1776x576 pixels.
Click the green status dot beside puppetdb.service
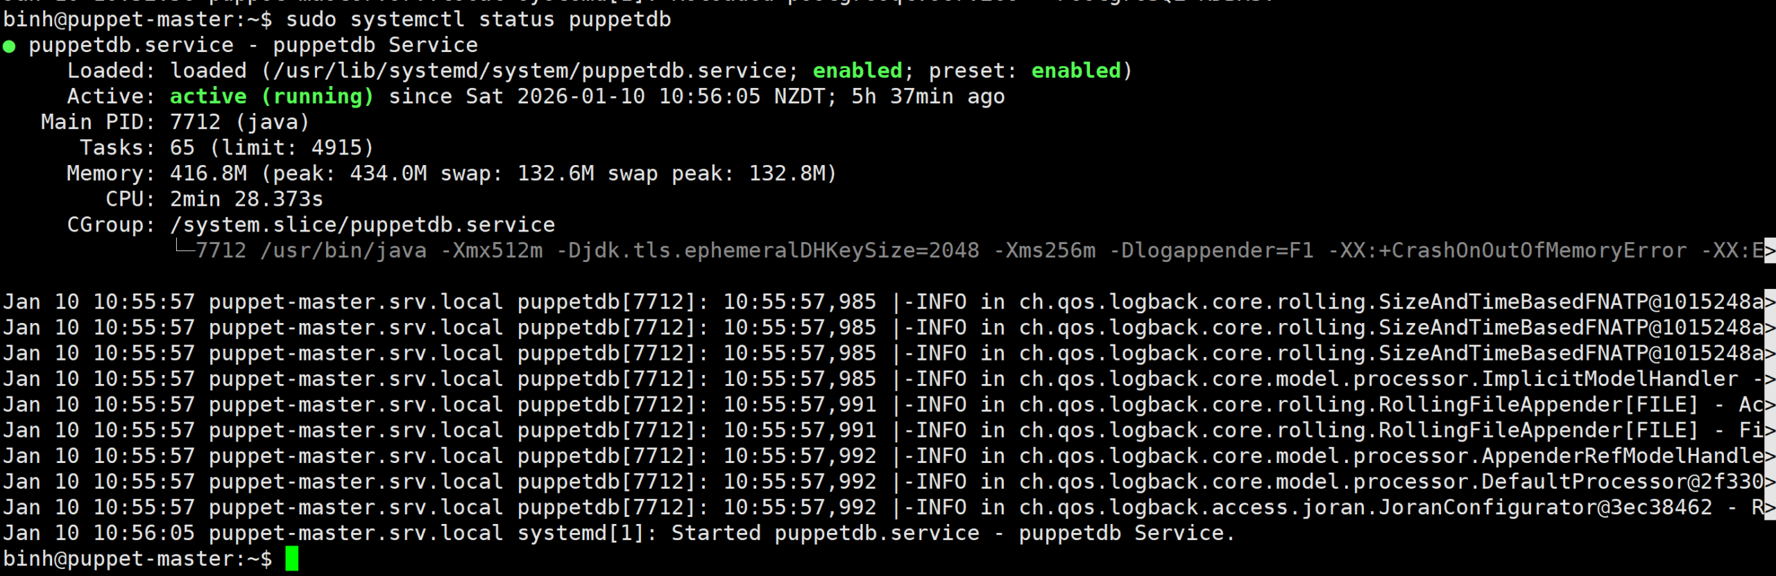click(x=9, y=46)
